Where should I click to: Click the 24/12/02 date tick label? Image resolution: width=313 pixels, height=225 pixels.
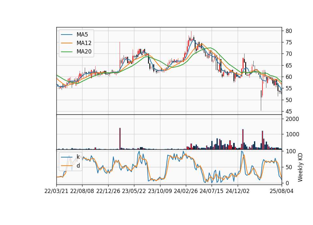pyautogui.click(x=238, y=191)
